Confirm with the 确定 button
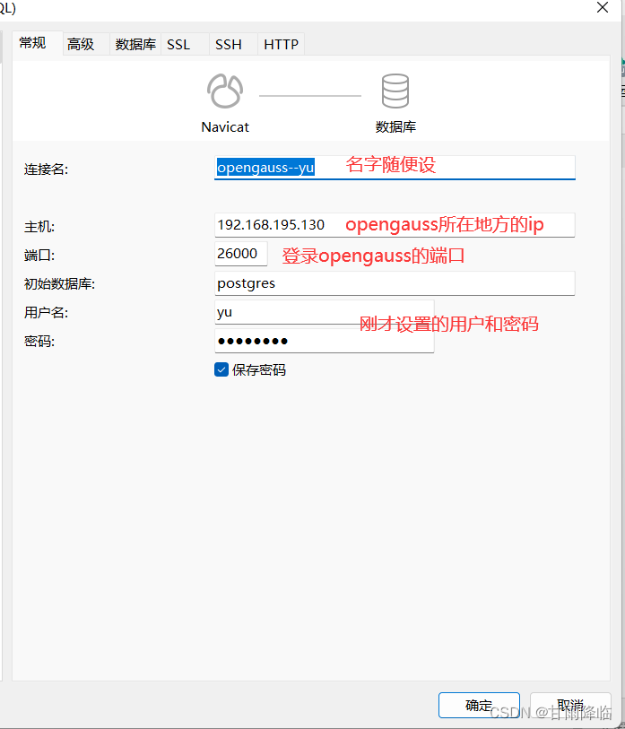625x729 pixels. (479, 706)
